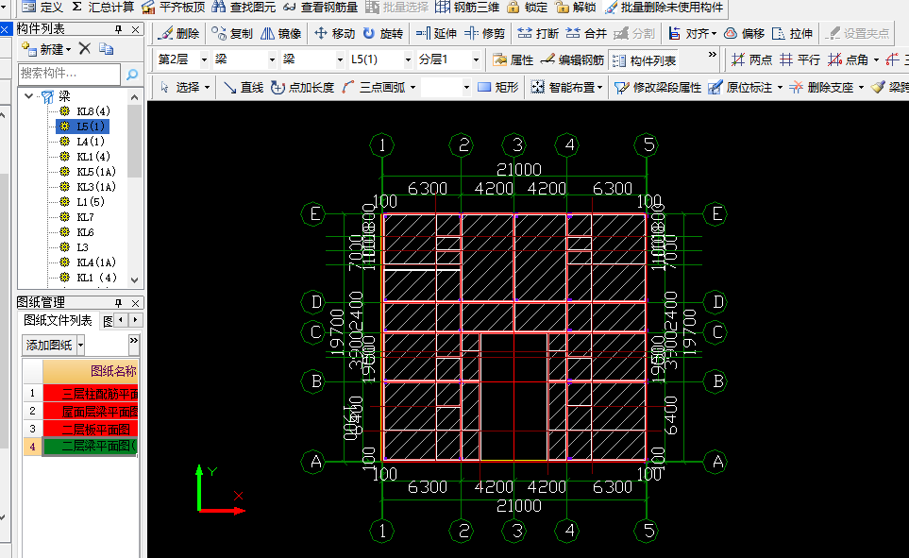Screen dimensions: 909x558
Task: Select tree item L1(5)
Action: pyautogui.click(x=91, y=201)
